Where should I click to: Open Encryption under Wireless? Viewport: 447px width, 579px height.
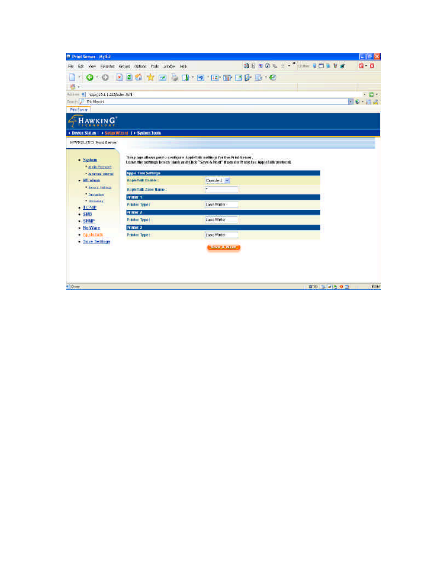click(x=96, y=194)
